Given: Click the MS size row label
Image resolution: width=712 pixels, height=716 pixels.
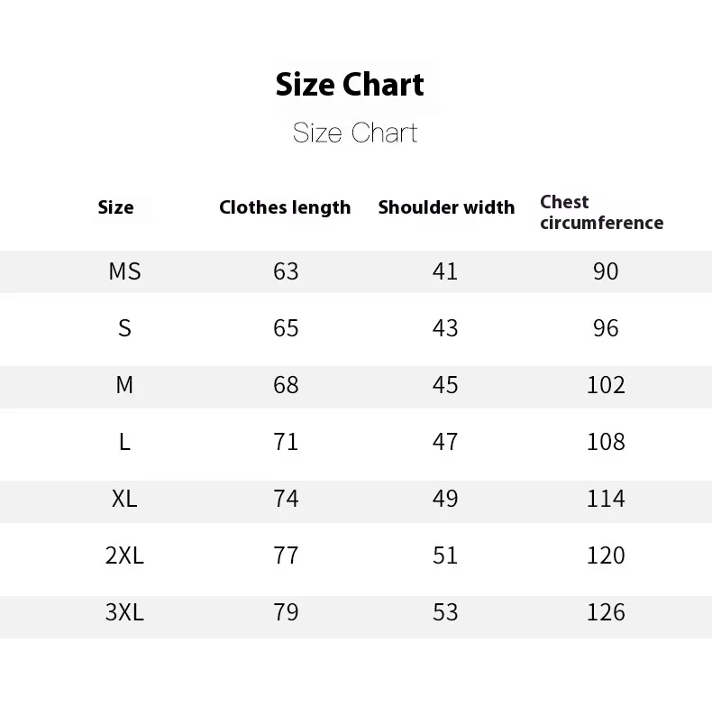Looking at the screenshot, I should pos(124,271).
